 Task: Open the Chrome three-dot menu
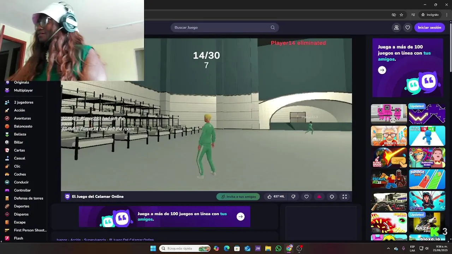pyautogui.click(x=447, y=15)
